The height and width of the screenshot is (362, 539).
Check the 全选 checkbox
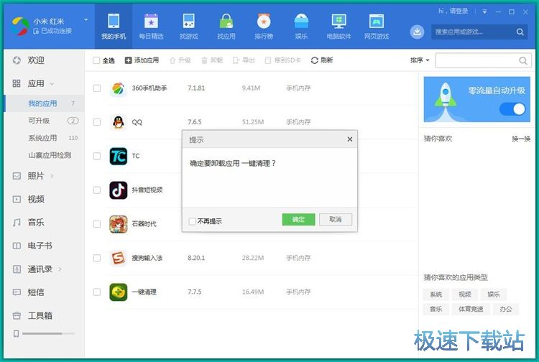[x=96, y=60]
